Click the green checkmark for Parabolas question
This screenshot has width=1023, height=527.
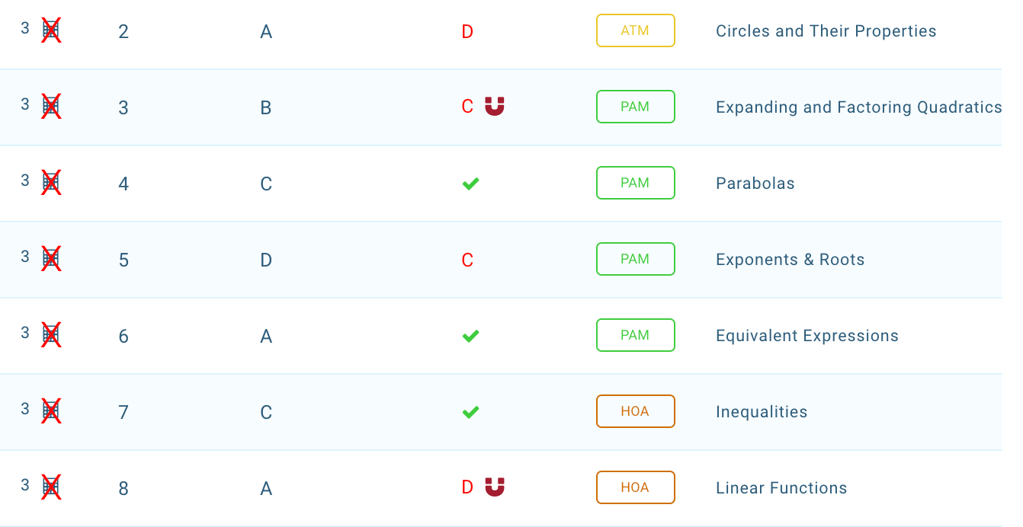click(470, 184)
